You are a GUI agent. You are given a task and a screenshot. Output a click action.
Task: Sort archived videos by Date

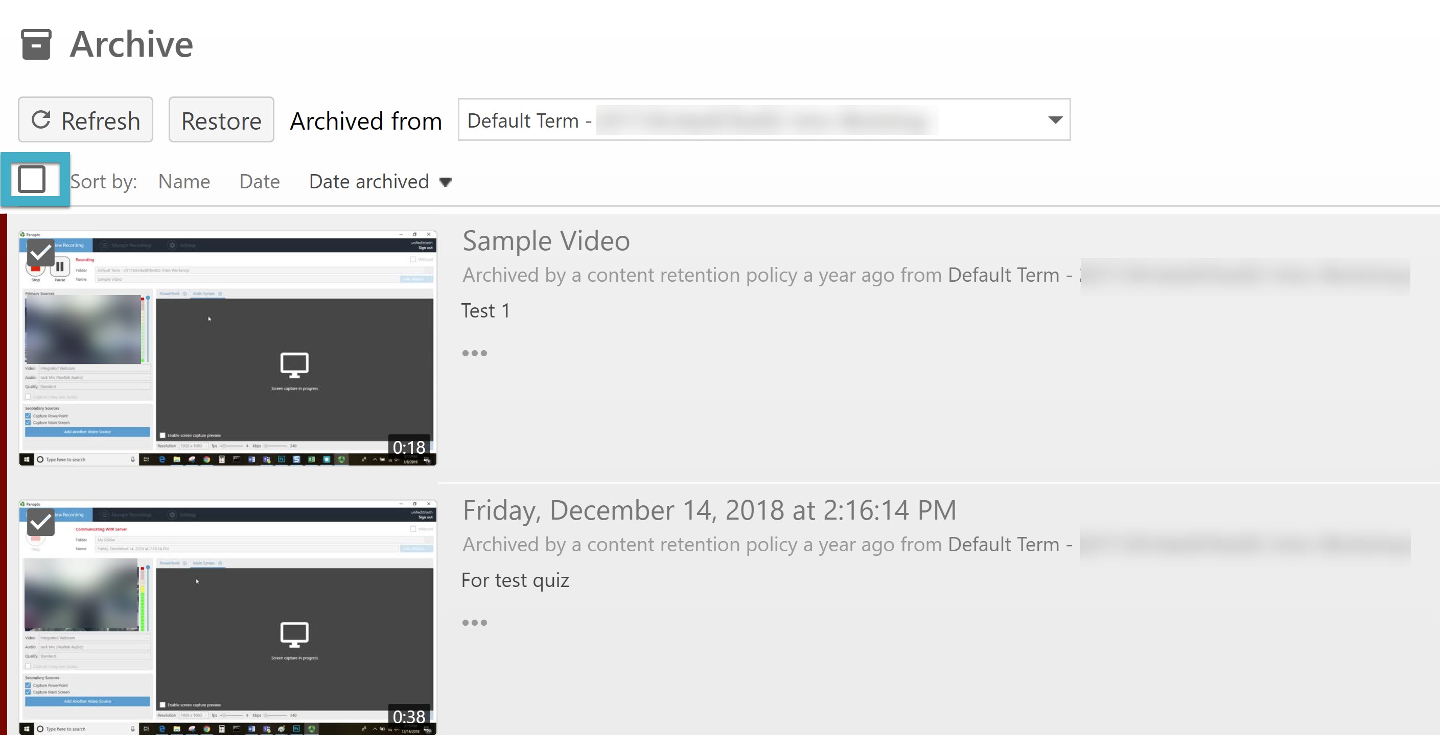tap(260, 182)
